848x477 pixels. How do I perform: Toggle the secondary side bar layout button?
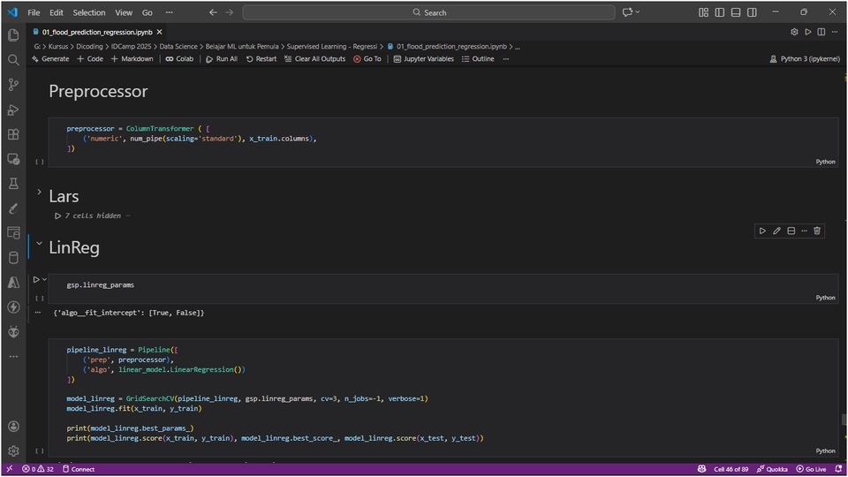click(752, 12)
